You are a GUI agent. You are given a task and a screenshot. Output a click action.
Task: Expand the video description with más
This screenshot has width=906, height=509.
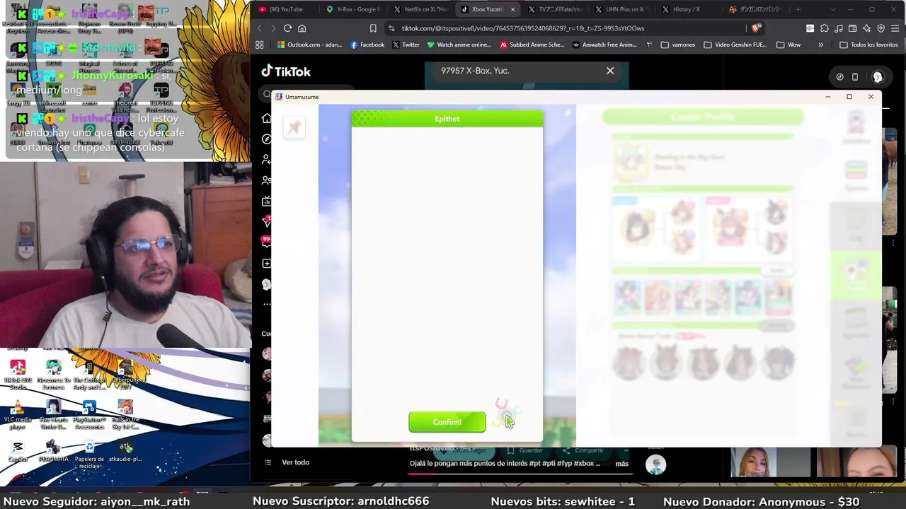coord(621,464)
